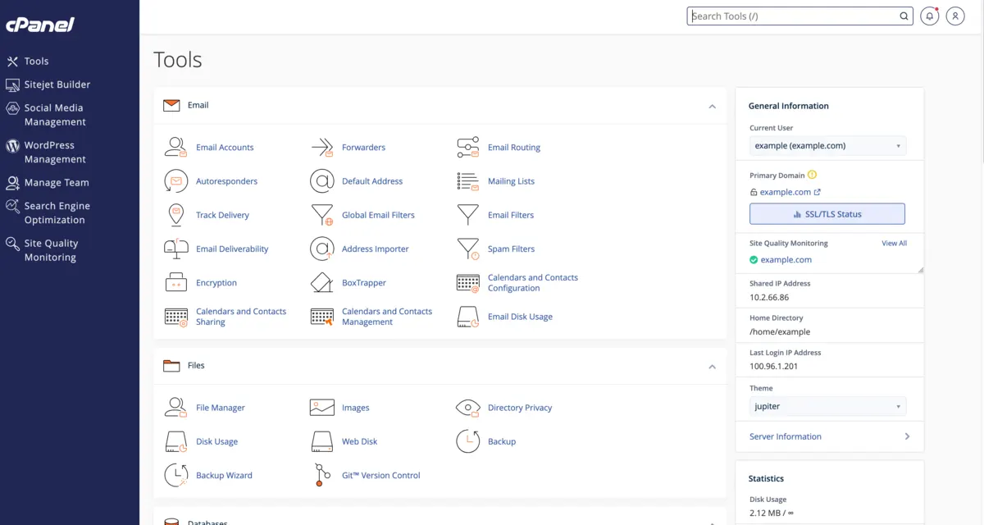Viewport: 984px width, 525px height.
Task: Open the Theme jupiter dropdown
Action: (x=827, y=406)
